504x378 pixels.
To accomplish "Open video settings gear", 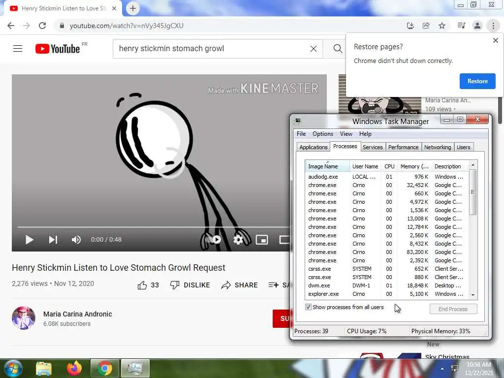I will [x=238, y=240].
